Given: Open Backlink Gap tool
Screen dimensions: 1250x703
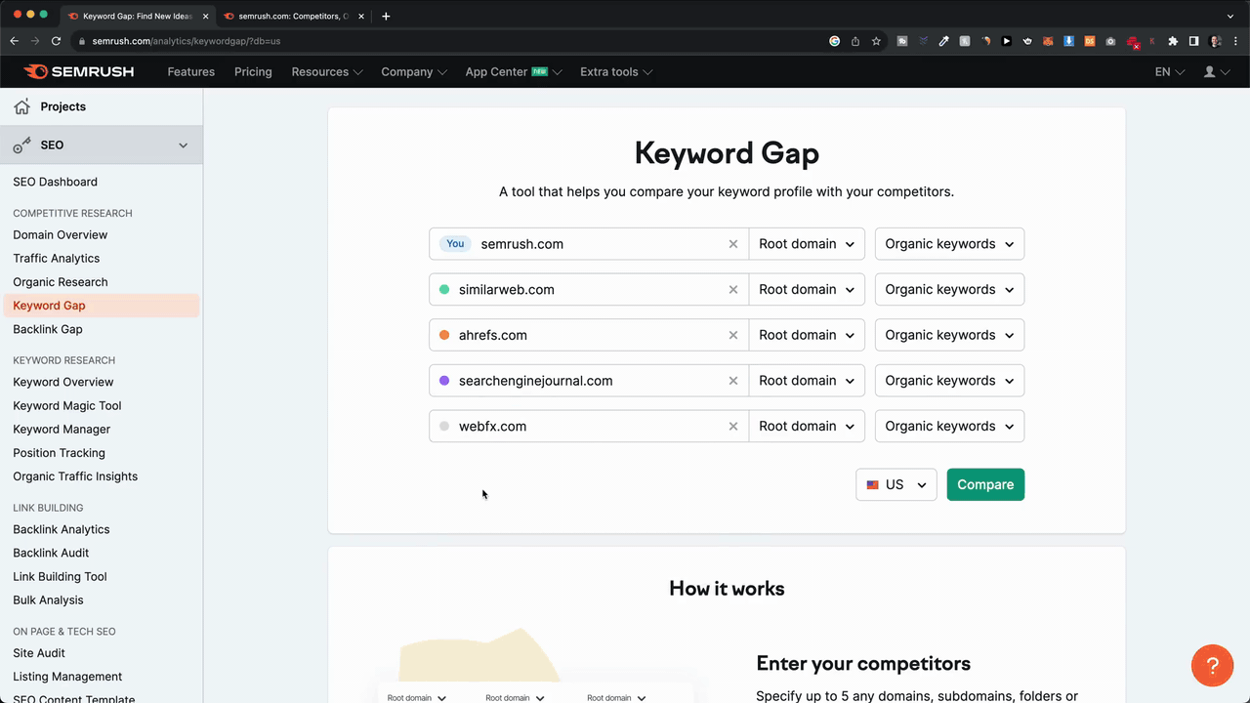Looking at the screenshot, I should (47, 329).
